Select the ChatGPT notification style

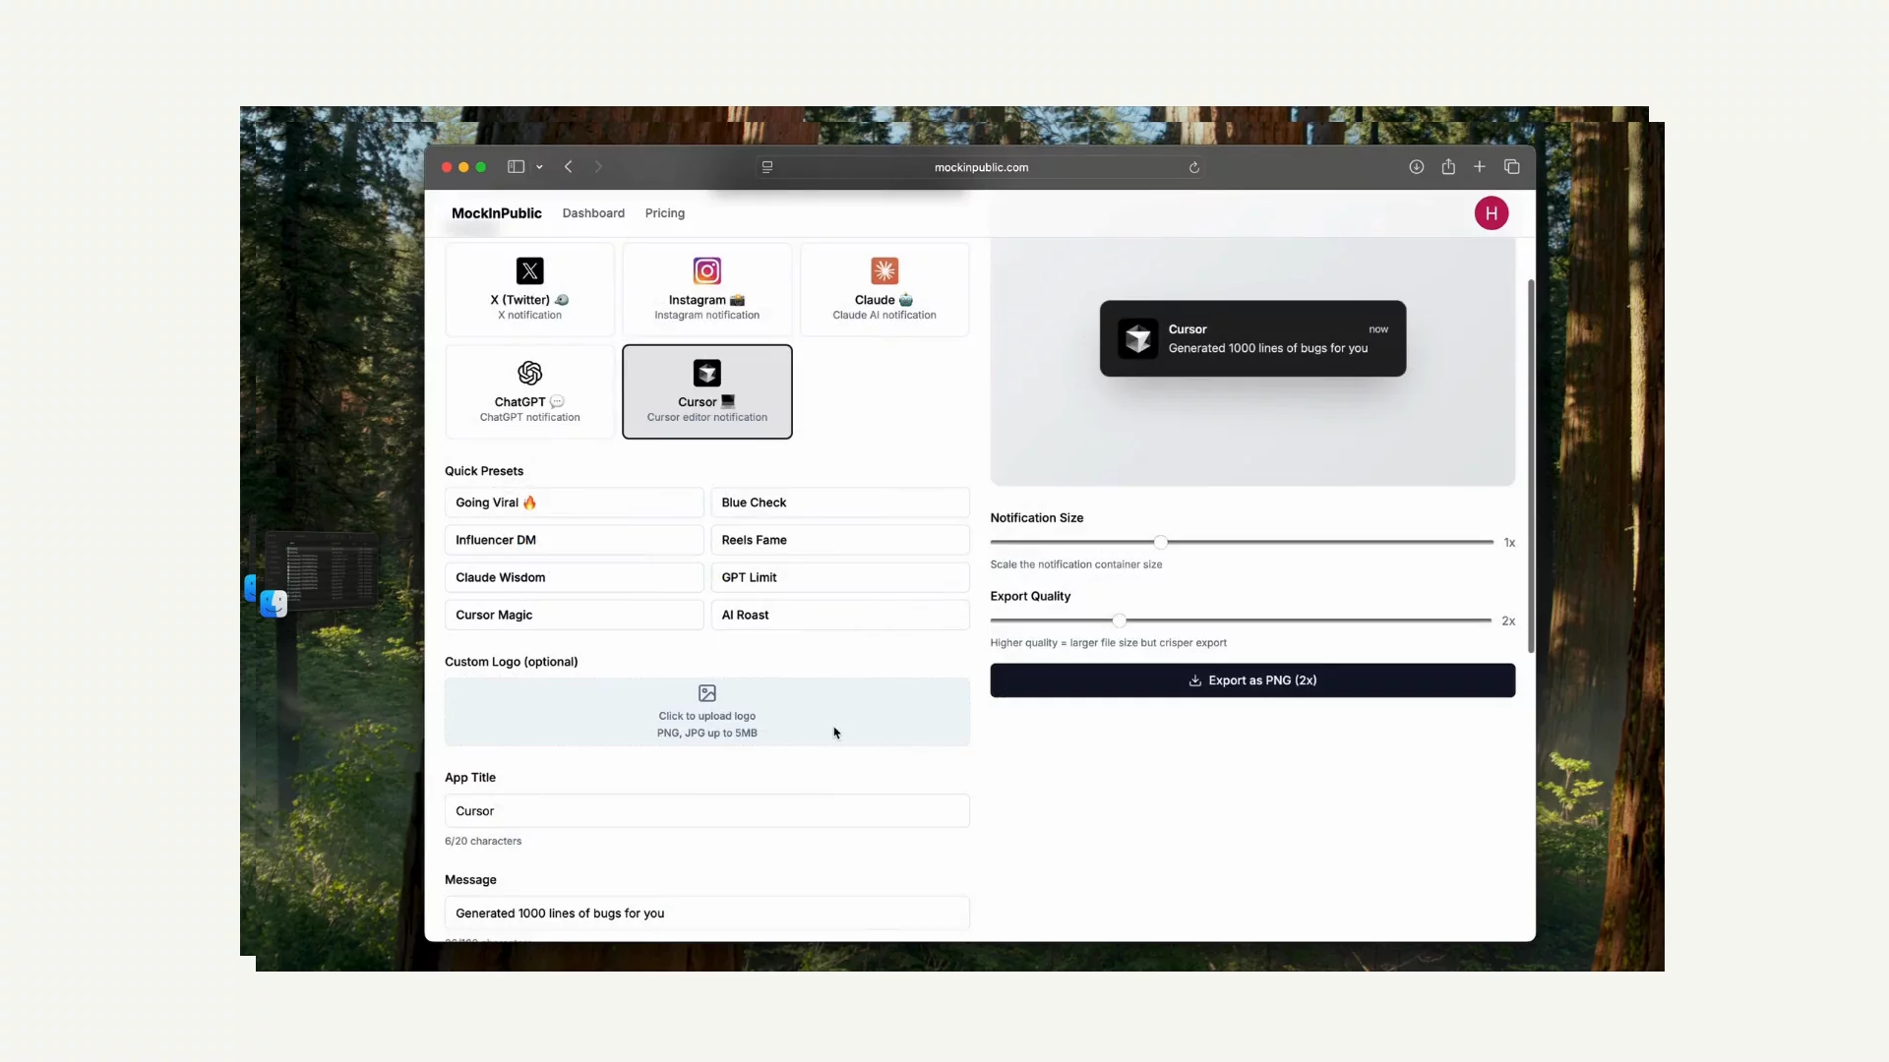click(528, 391)
